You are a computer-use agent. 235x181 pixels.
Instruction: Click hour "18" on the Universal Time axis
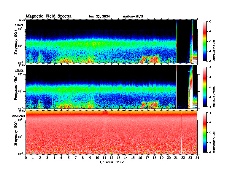[x=154, y=158]
